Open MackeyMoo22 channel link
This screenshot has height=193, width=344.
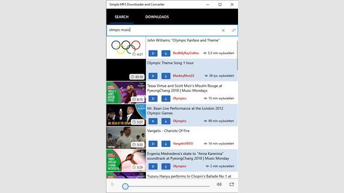tap(183, 76)
